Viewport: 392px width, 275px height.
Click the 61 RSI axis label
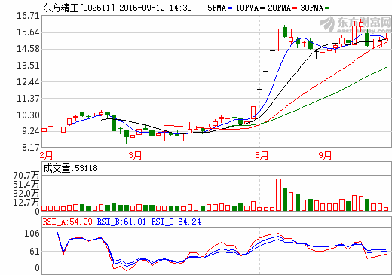[x=35, y=252]
